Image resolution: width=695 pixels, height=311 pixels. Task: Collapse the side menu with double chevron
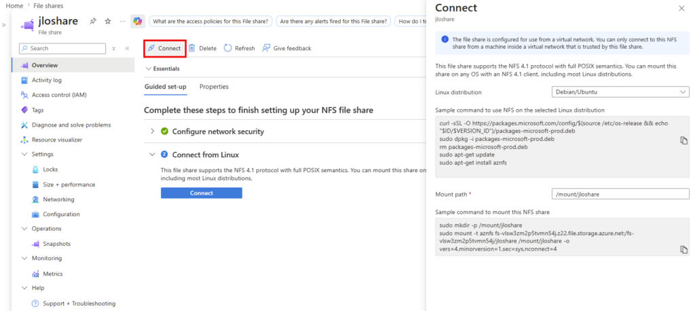(127, 48)
